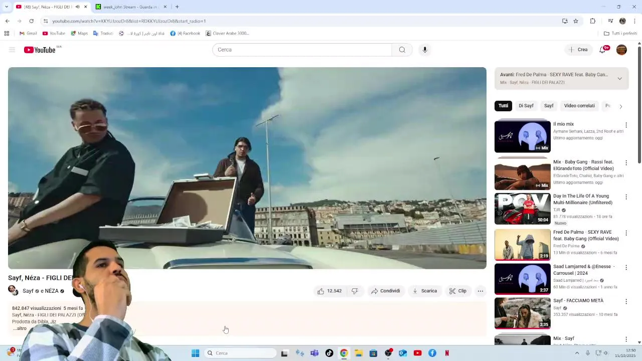The height and width of the screenshot is (361, 642).
Task: Open Sayf FACCIAMO METÀ thumbnail
Action: click(x=523, y=313)
